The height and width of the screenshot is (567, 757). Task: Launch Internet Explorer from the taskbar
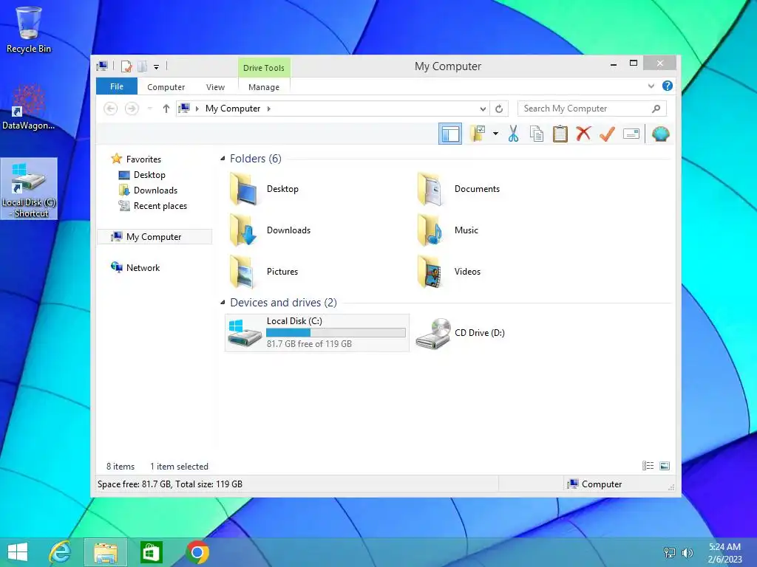coord(61,552)
